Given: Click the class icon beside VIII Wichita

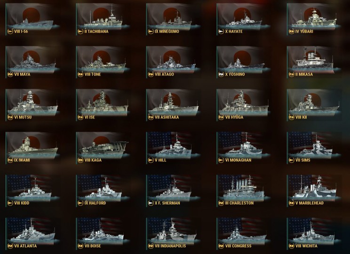Looking at the screenshot, I should coord(291,246).
